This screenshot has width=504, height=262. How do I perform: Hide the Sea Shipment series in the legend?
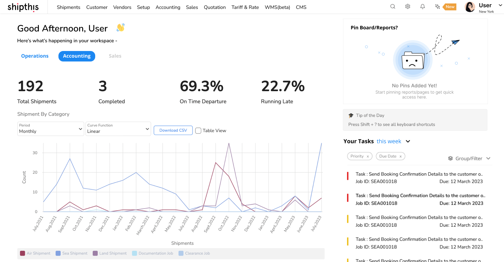click(x=72, y=253)
